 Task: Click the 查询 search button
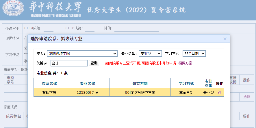tap(94, 63)
